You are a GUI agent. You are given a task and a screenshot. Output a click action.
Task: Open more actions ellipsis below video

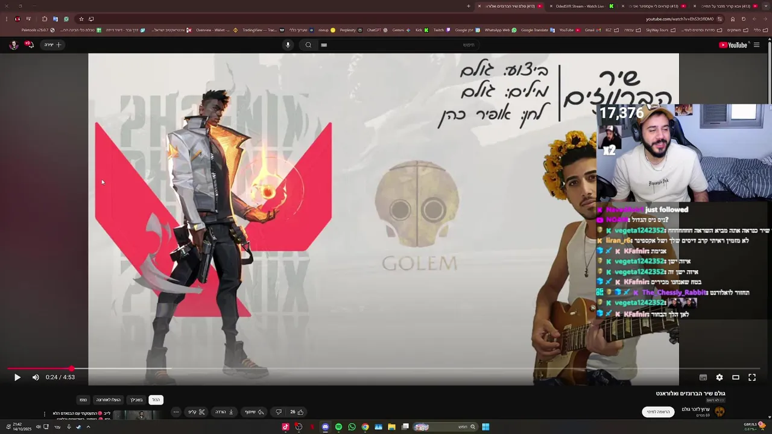[176, 412]
